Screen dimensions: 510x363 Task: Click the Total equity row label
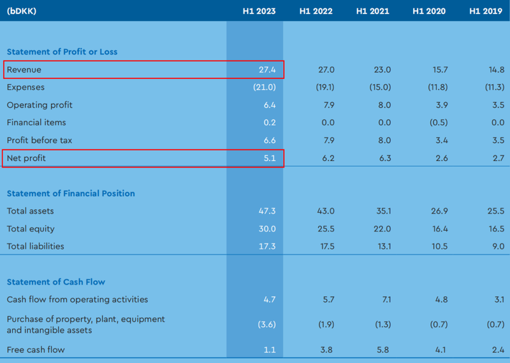click(x=31, y=229)
